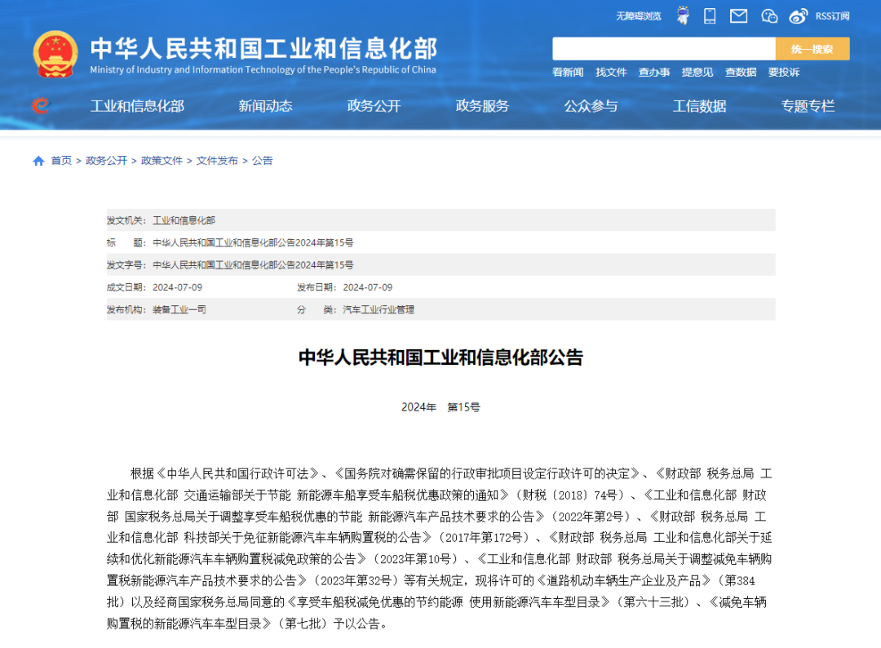
Task: Open the 新闻动态 navigation menu
Action: coord(263,106)
